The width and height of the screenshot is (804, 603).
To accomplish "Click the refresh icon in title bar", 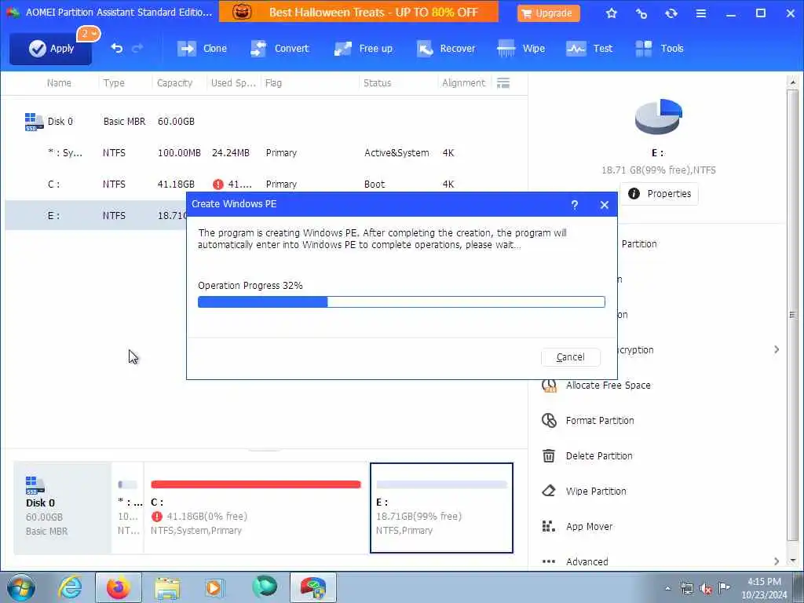I will point(671,13).
